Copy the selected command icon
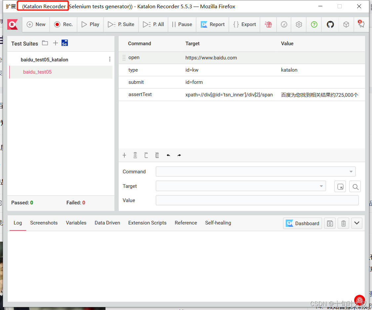Image resolution: width=372 pixels, height=310 pixels. coord(146,155)
